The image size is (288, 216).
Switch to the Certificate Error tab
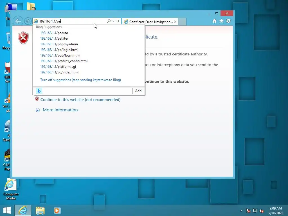pyautogui.click(x=150, y=22)
